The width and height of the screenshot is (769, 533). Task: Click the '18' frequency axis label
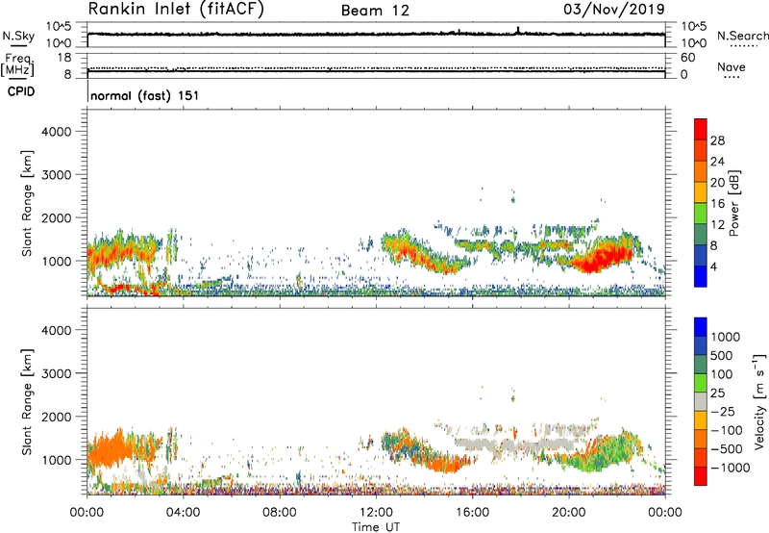64,58
